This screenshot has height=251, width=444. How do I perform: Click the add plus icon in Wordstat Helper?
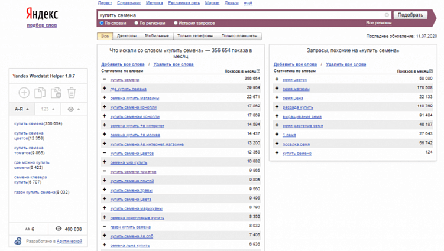click(x=24, y=93)
